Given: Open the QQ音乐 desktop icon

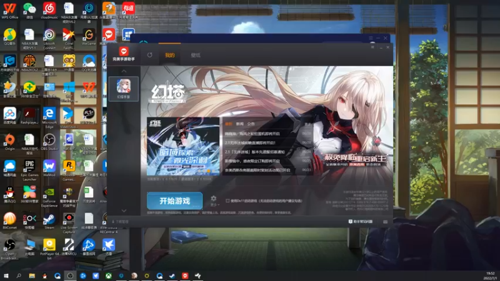Looking at the screenshot, I should pos(9,37).
